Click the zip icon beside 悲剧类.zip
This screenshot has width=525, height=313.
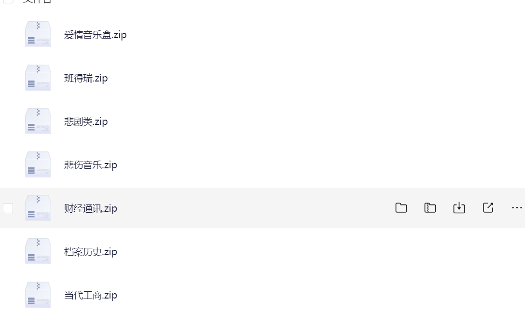click(38, 121)
